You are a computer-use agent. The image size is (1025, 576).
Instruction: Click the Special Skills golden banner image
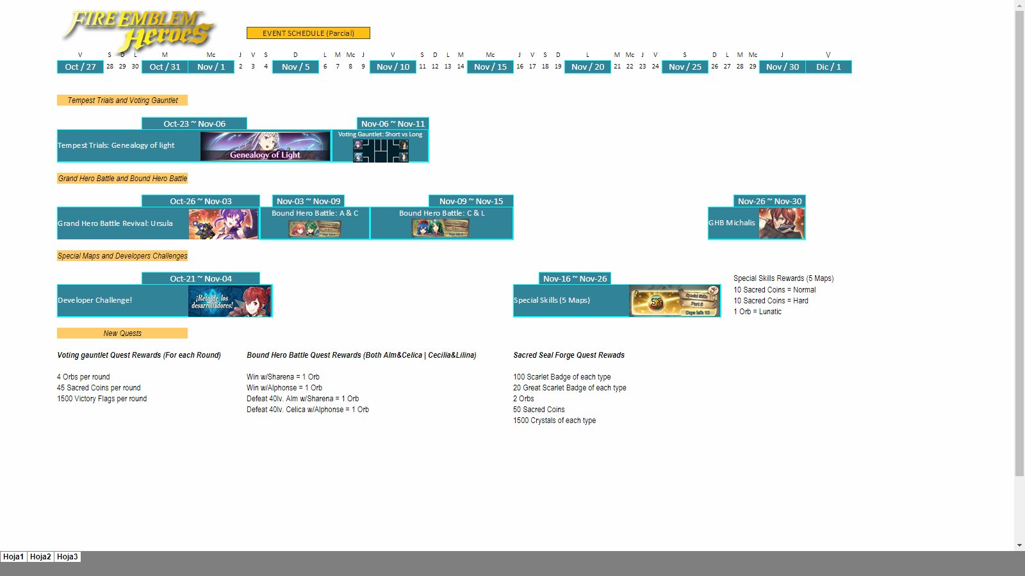click(x=675, y=301)
